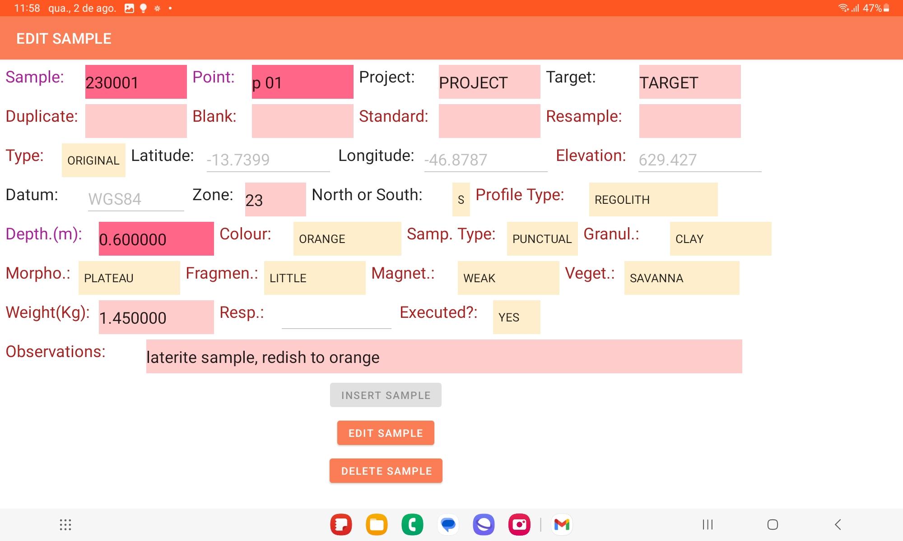Edit the Weight field 1.450000
903x541 pixels.
pos(156,317)
